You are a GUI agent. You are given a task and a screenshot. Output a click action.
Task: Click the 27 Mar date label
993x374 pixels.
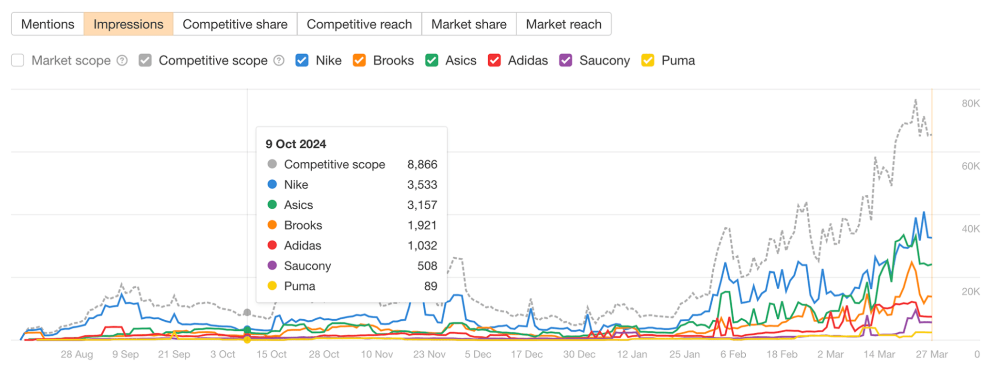point(931,354)
